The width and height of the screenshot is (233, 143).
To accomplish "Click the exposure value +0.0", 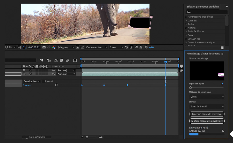I will pyautogui.click(x=151, y=47).
